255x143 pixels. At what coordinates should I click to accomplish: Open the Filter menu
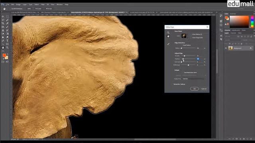click(x=43, y=4)
